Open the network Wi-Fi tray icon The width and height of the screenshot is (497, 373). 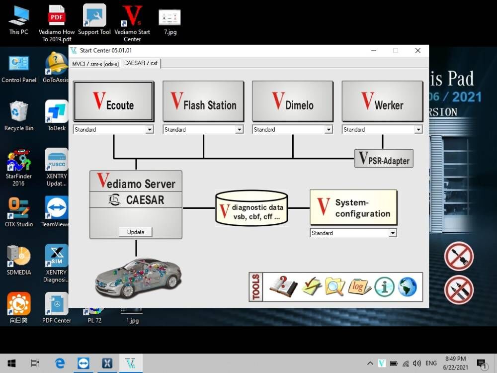tap(406, 364)
